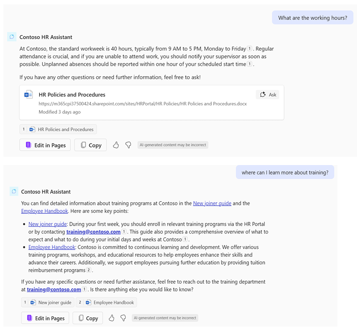
Task: Follow the New joiner guide link in intro sentence
Action: coord(212,203)
